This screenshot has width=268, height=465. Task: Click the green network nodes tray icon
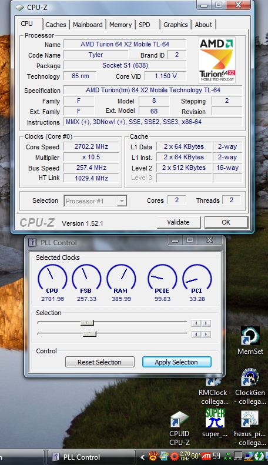pyautogui.click(x=227, y=456)
